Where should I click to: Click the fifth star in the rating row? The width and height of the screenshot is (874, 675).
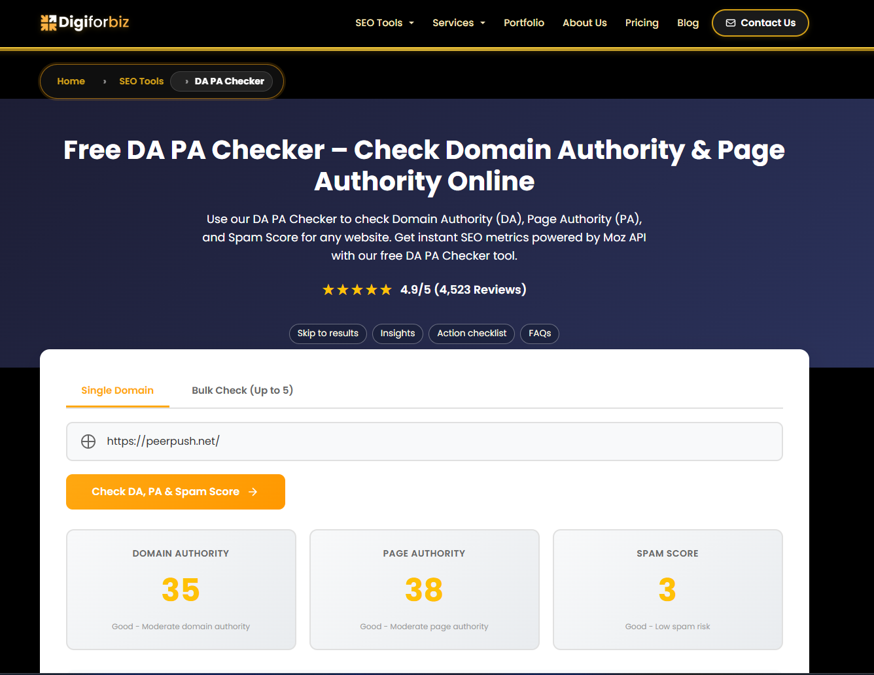[x=385, y=289]
